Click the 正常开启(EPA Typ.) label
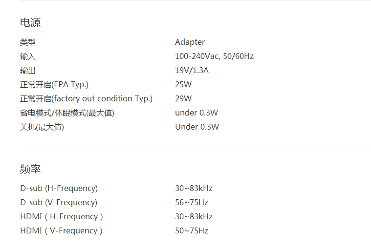The width and height of the screenshot is (371, 249). pos(54,84)
